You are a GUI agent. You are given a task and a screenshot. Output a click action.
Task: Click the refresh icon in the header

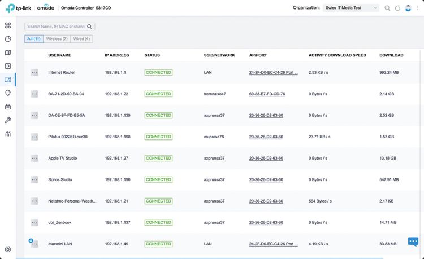coord(397,8)
